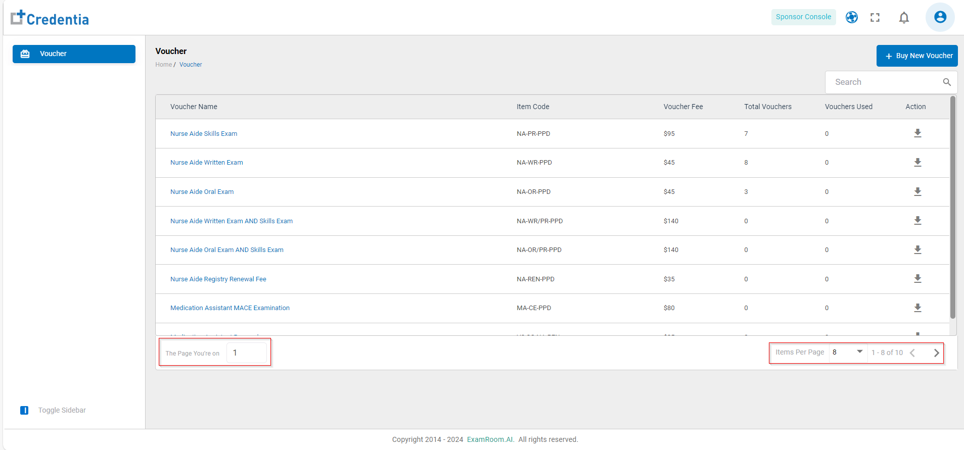Screen dimensions: 964x450
Task: Go to previous page arrow
Action: (912, 353)
